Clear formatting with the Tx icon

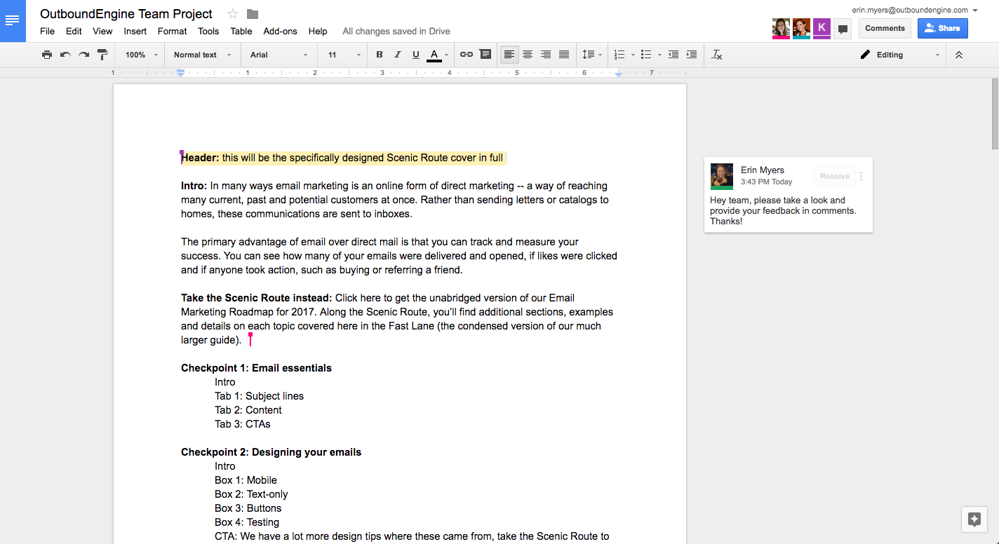[716, 55]
